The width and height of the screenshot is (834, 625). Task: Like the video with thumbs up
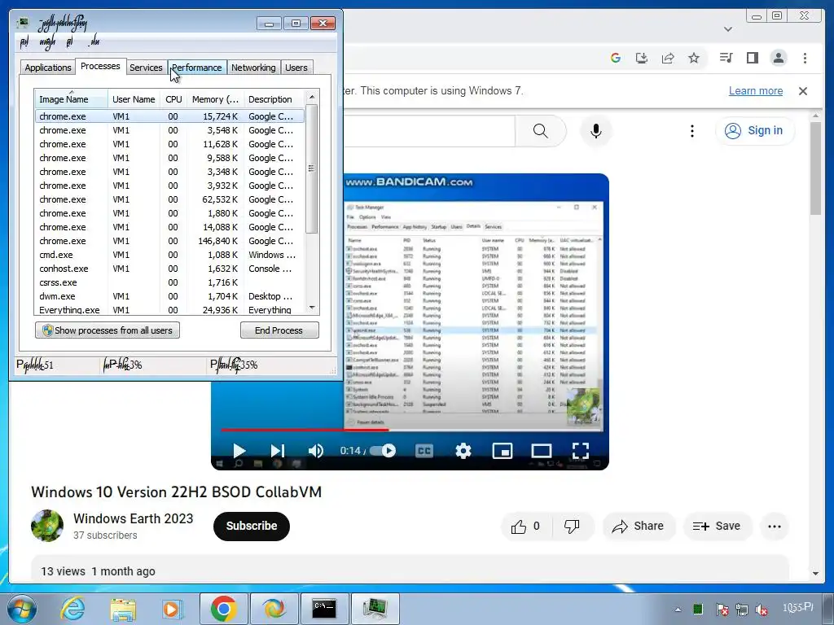525,527
